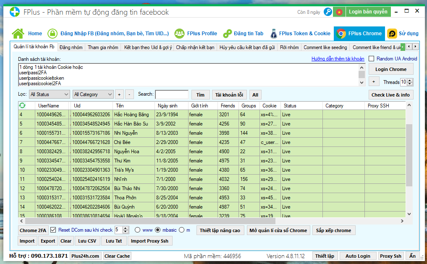
Task: Click the Export button
Action: click(x=48, y=241)
